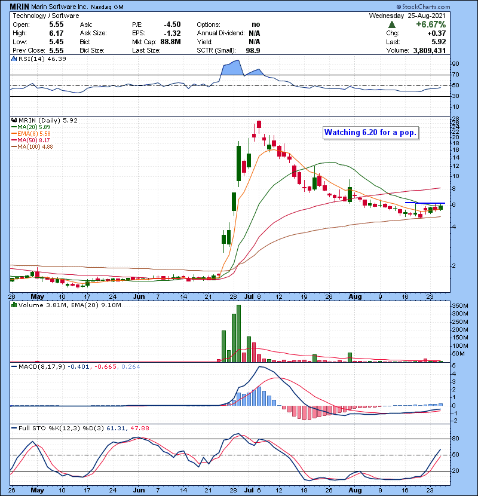Select the EMA(8) 5.58 legend entry

[x=30, y=134]
